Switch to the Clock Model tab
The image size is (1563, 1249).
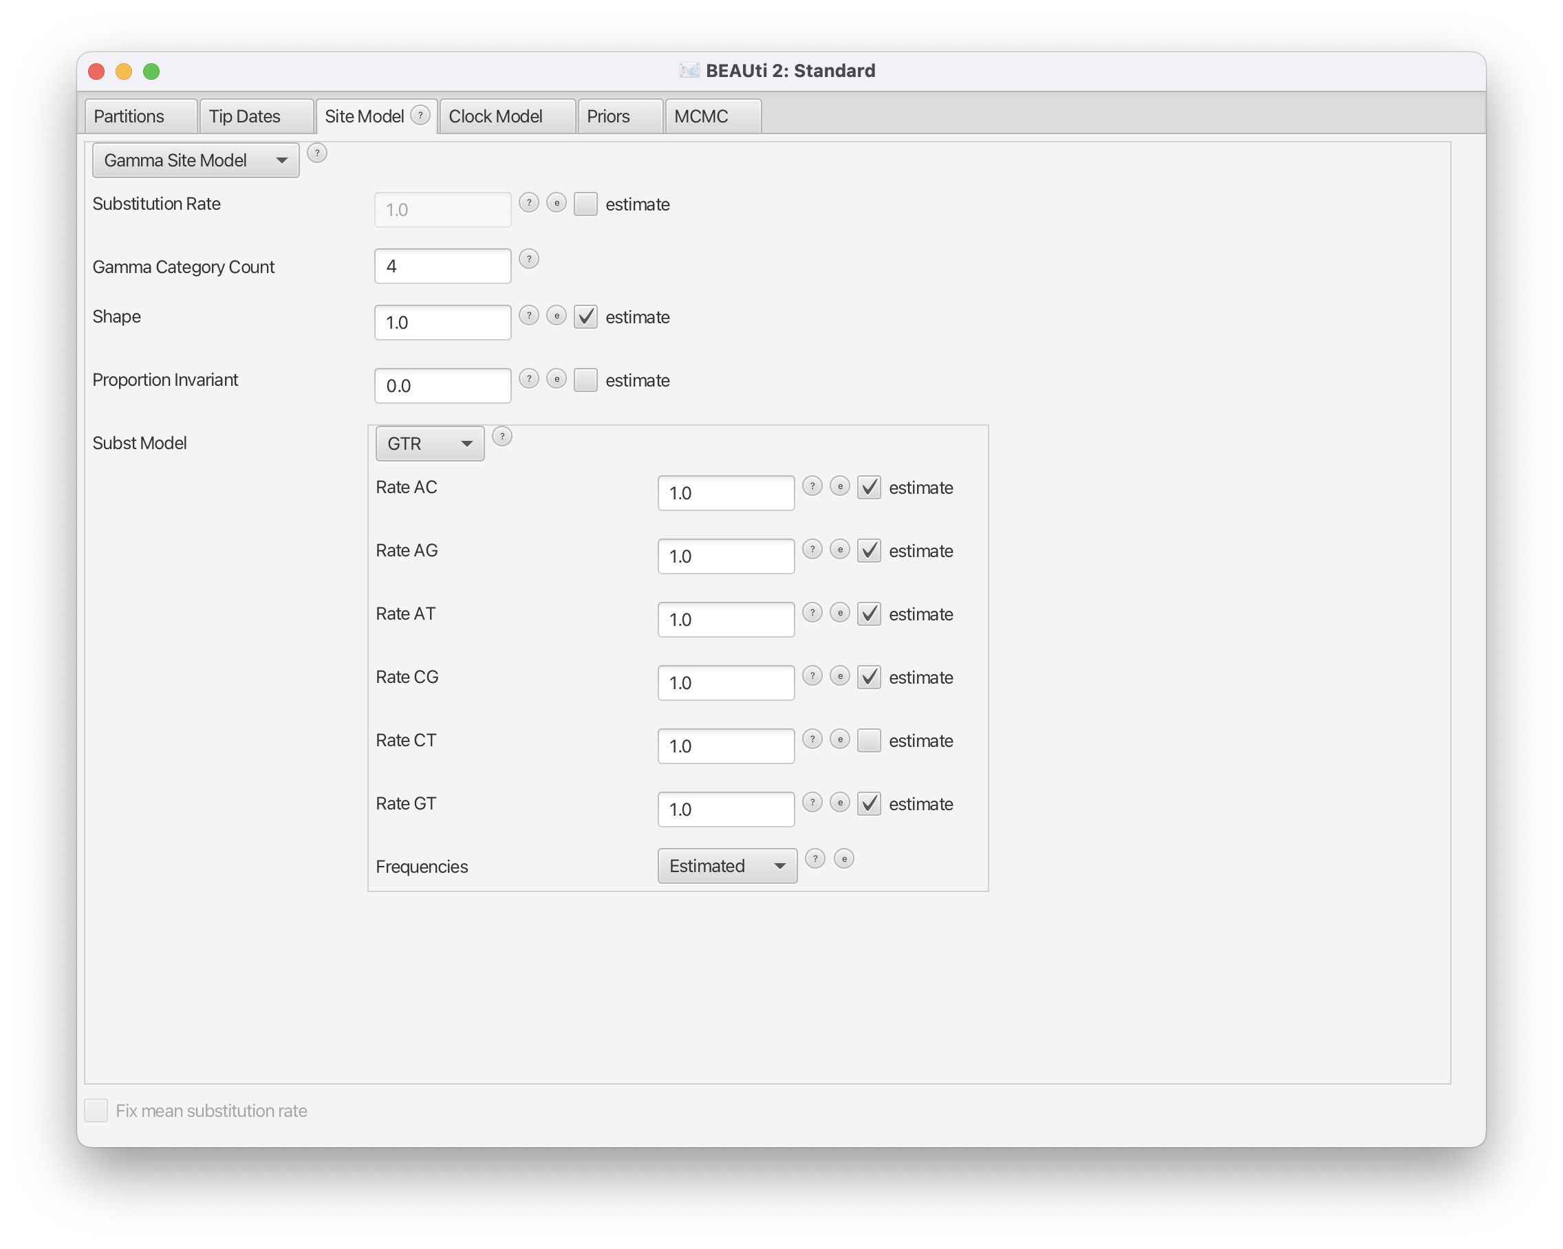pos(495,117)
